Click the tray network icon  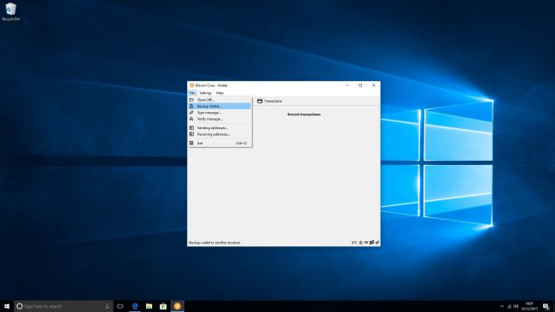click(x=510, y=306)
